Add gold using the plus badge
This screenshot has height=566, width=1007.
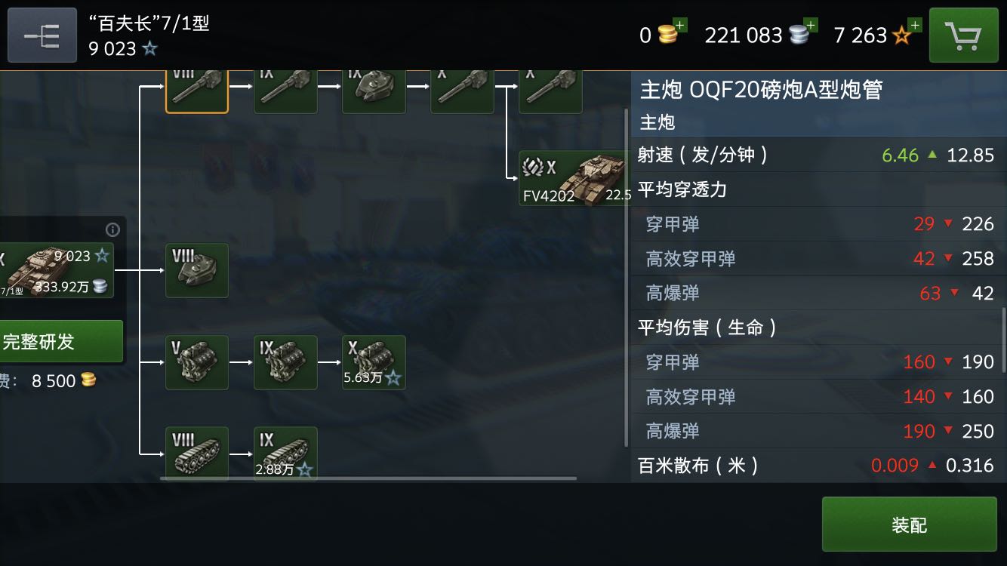(x=680, y=25)
